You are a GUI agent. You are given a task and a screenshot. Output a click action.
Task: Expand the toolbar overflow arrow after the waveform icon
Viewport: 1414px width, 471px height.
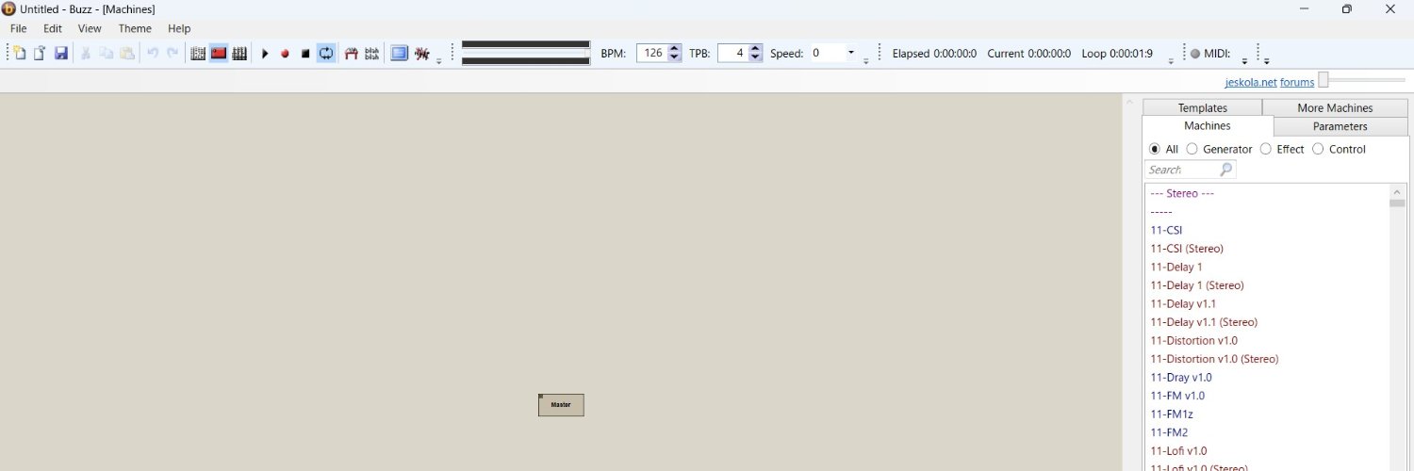tap(439, 61)
